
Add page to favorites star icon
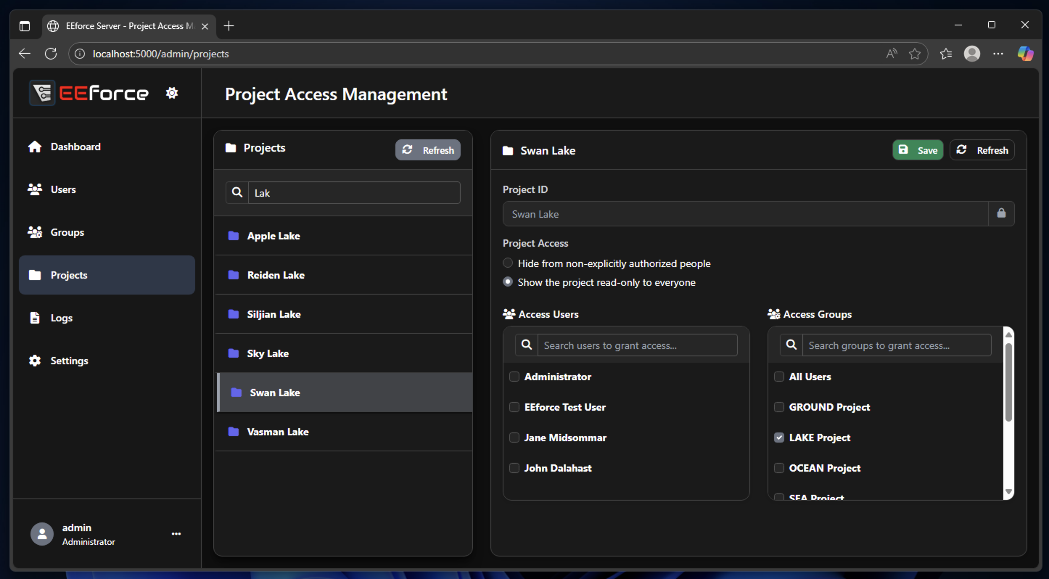[x=915, y=54]
